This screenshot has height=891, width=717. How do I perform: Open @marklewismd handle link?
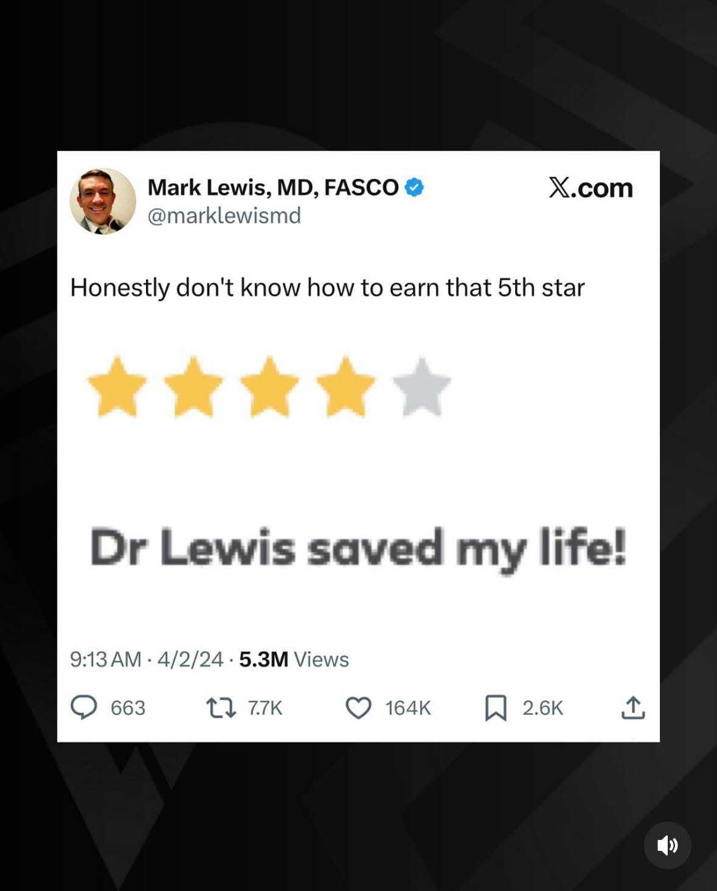[x=224, y=215]
